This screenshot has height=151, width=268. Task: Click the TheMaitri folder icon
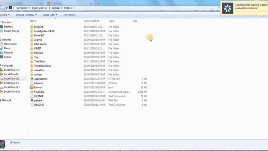[32, 61]
